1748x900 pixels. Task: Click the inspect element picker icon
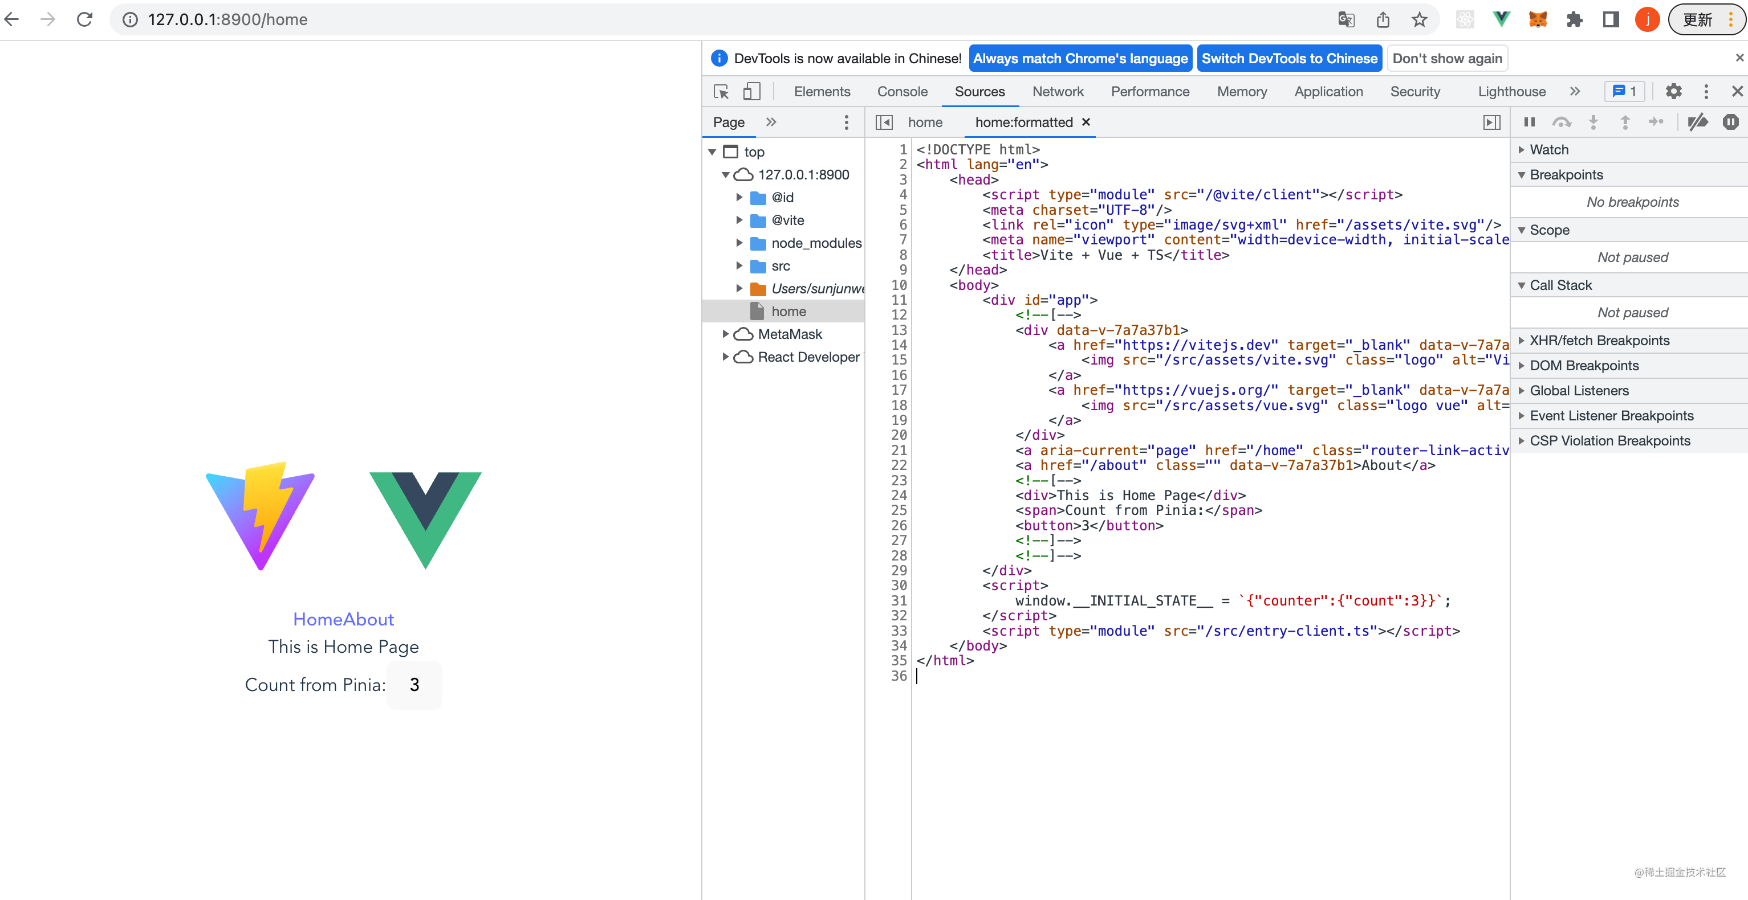click(x=721, y=92)
